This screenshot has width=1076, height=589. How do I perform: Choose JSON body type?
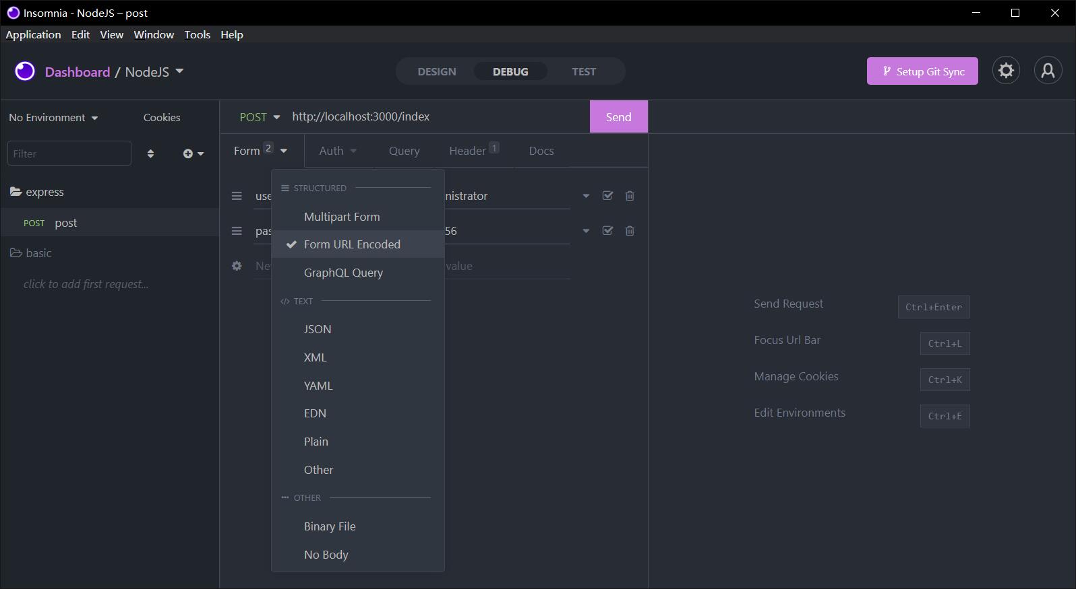click(x=357, y=329)
